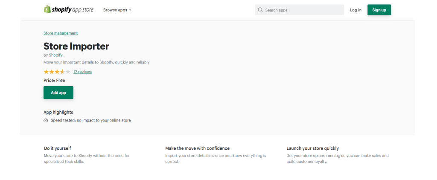The width and height of the screenshot is (437, 180).
Task: Click the half-filled fourth rating star
Action: 62,72
